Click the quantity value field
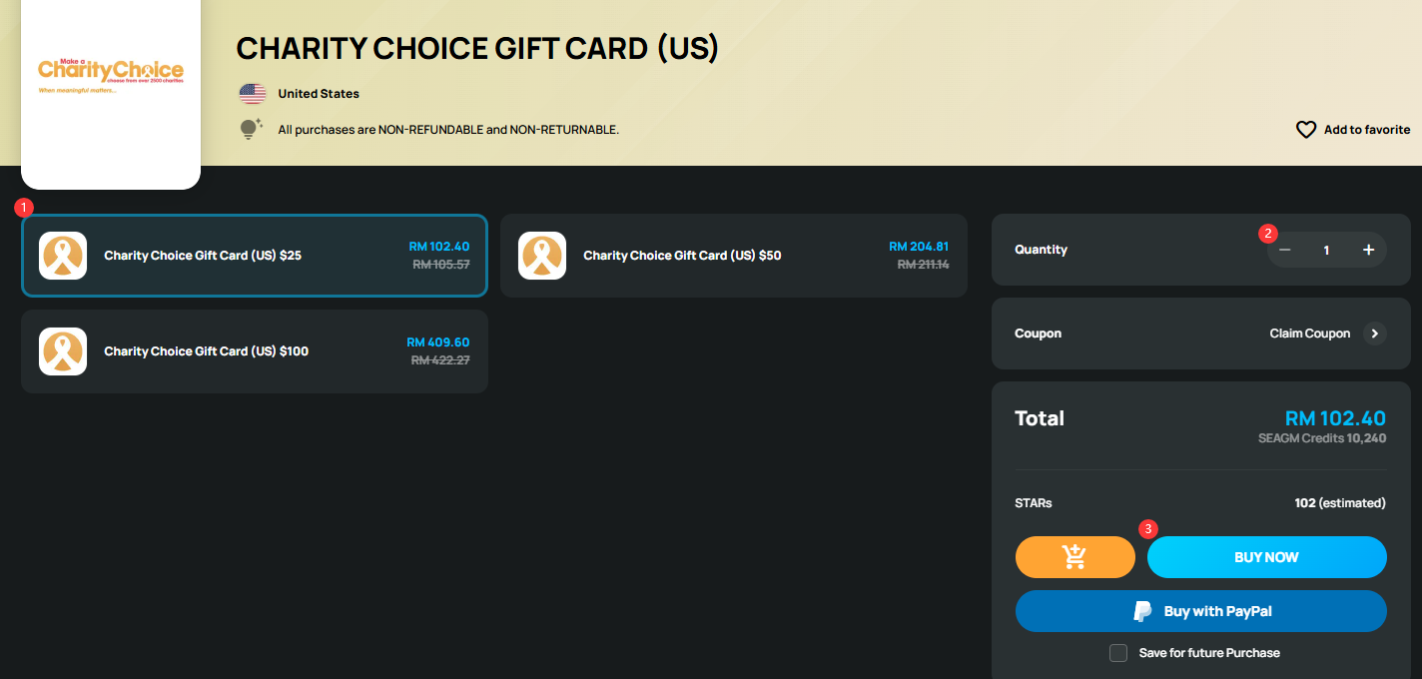The image size is (1422, 679). coord(1327,250)
